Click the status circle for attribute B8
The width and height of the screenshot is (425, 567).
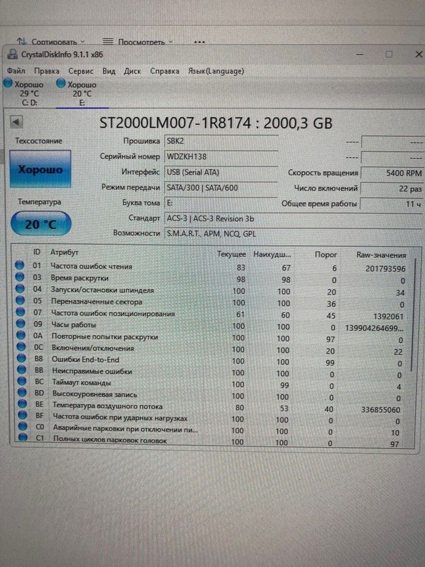pos(22,358)
